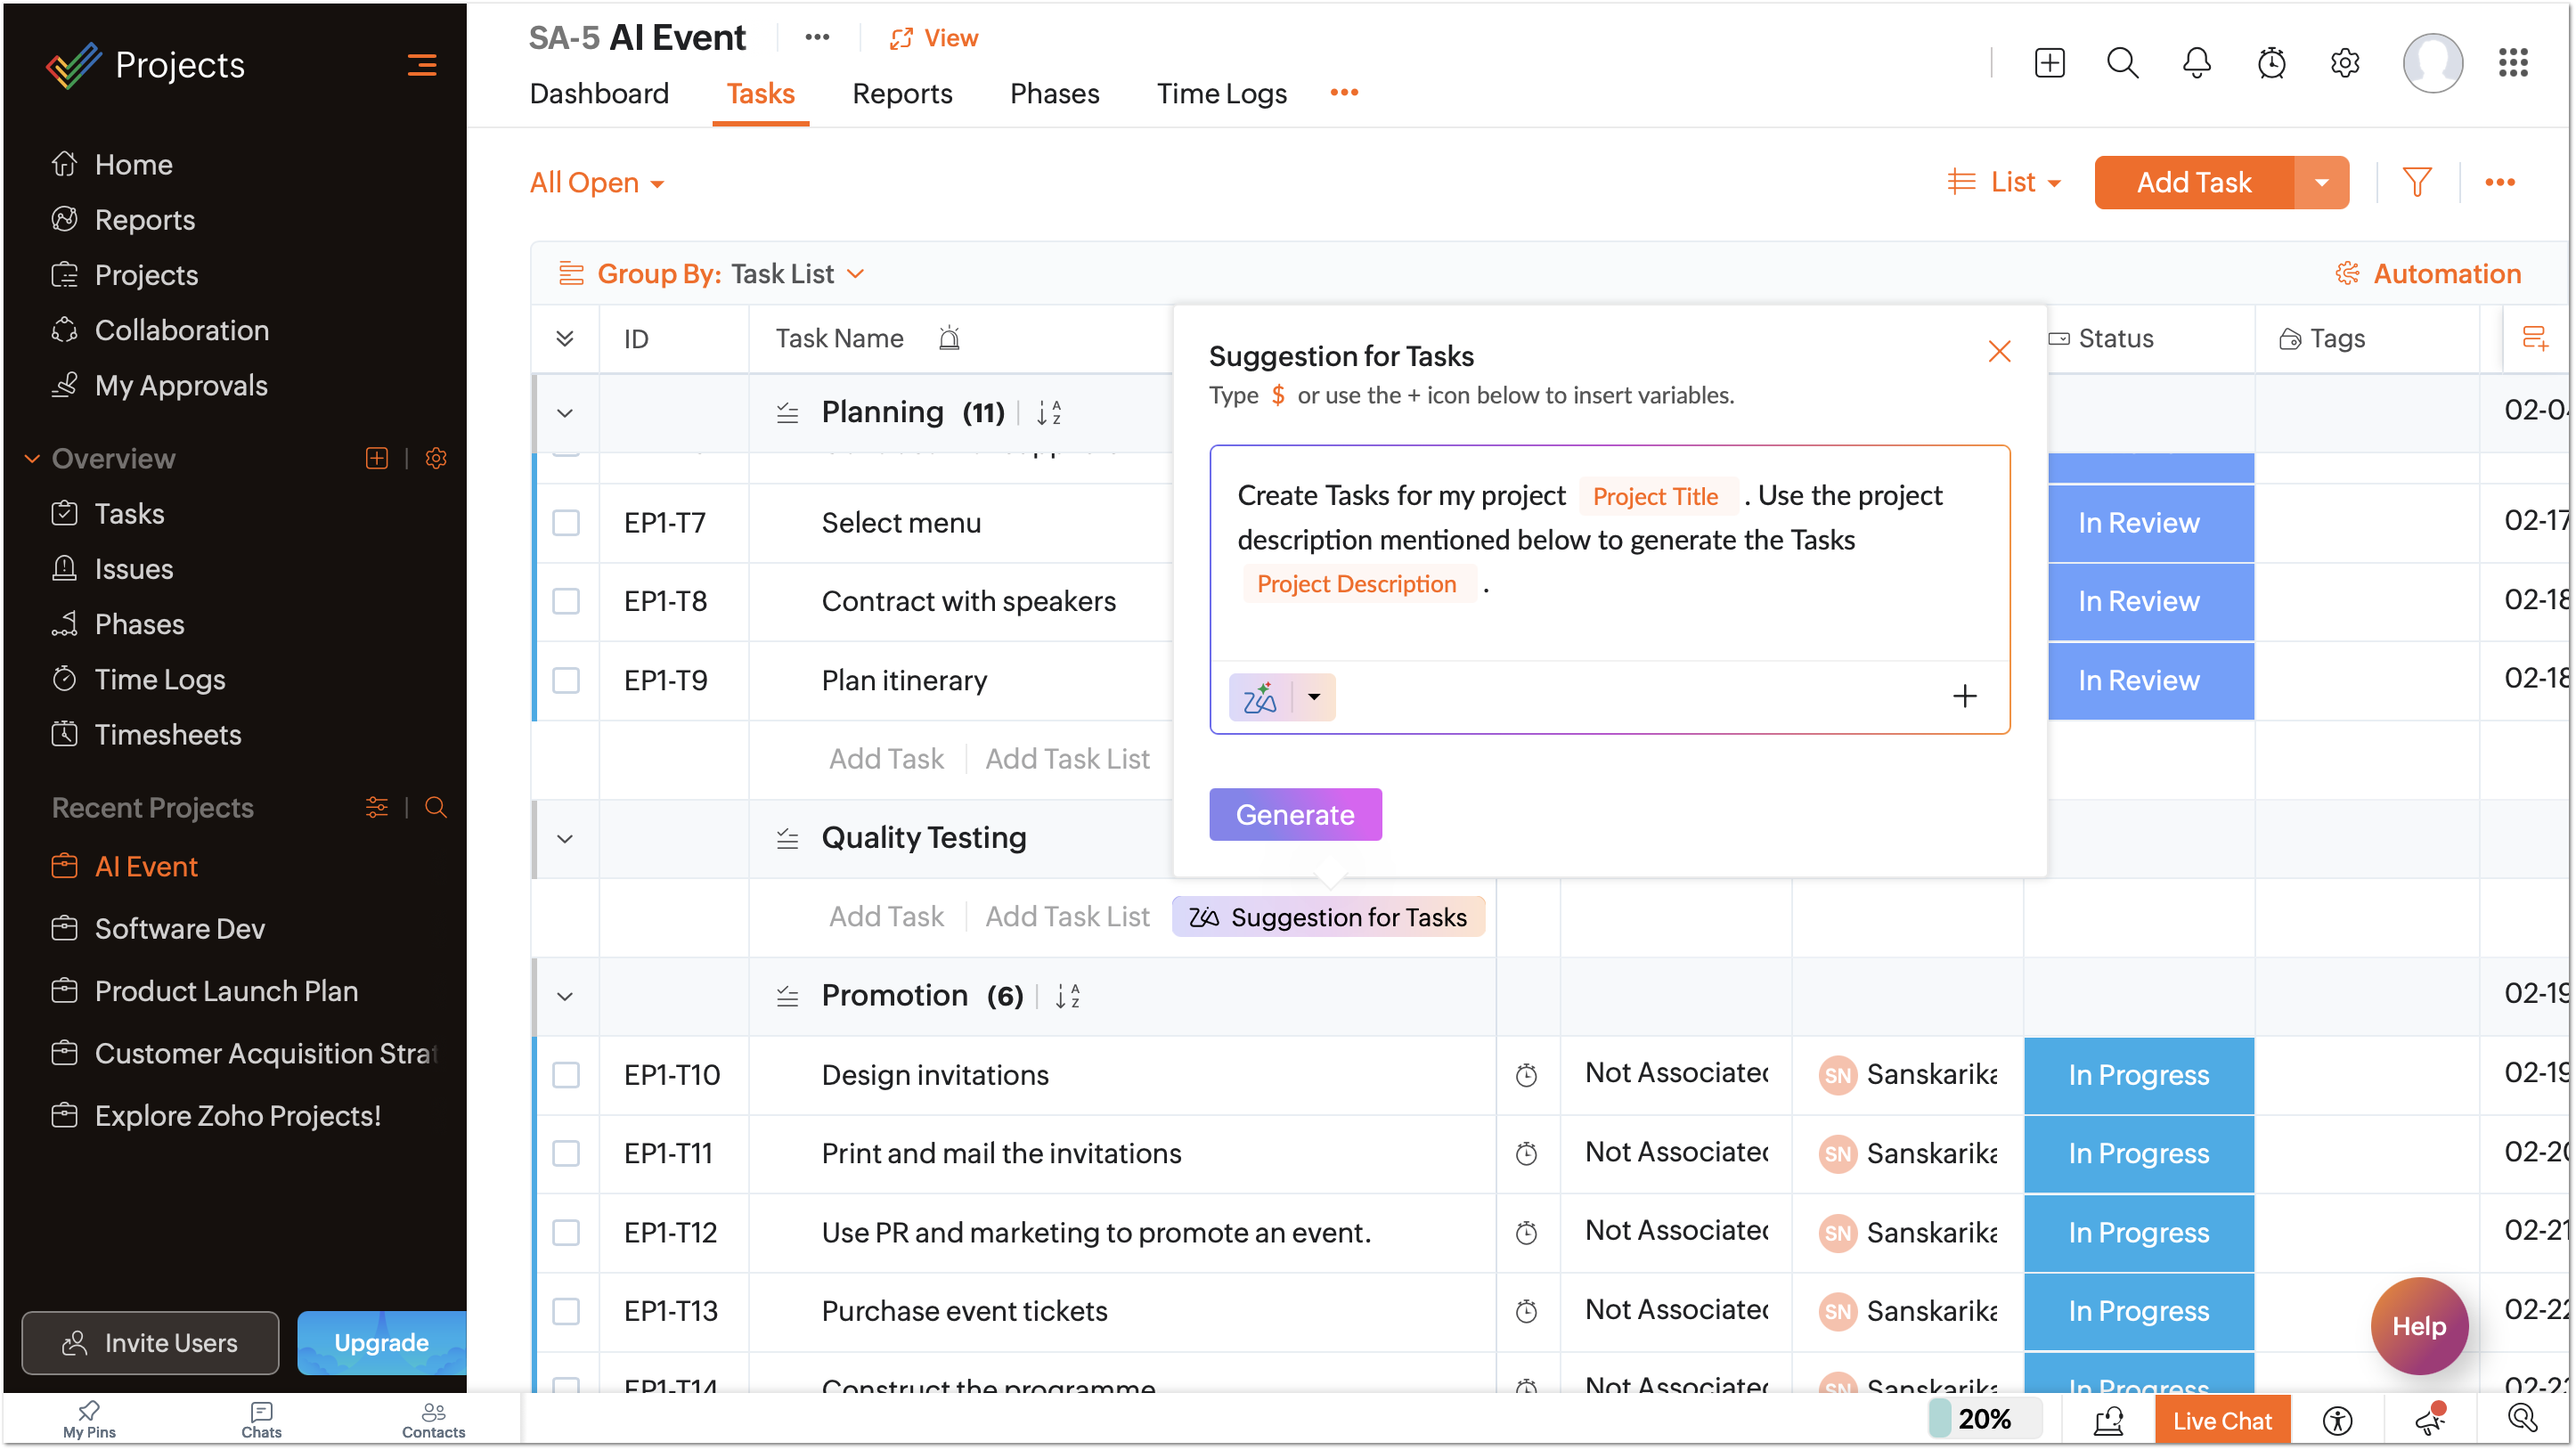The width and height of the screenshot is (2576, 1450).
Task: Tick the checkbox for EP1-T10
Action: tap(566, 1075)
